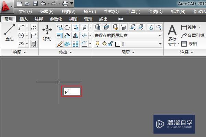206x137 pixels.
Task: Expand the trim/extend options arrow
Action: click(90, 36)
